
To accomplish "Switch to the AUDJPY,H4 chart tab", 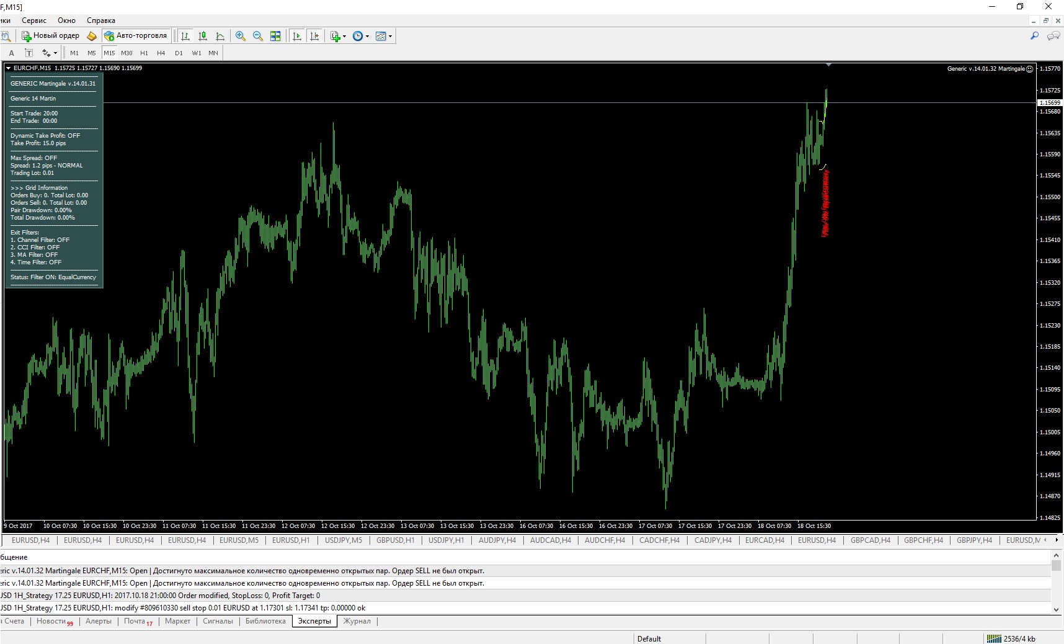I will pos(497,540).
